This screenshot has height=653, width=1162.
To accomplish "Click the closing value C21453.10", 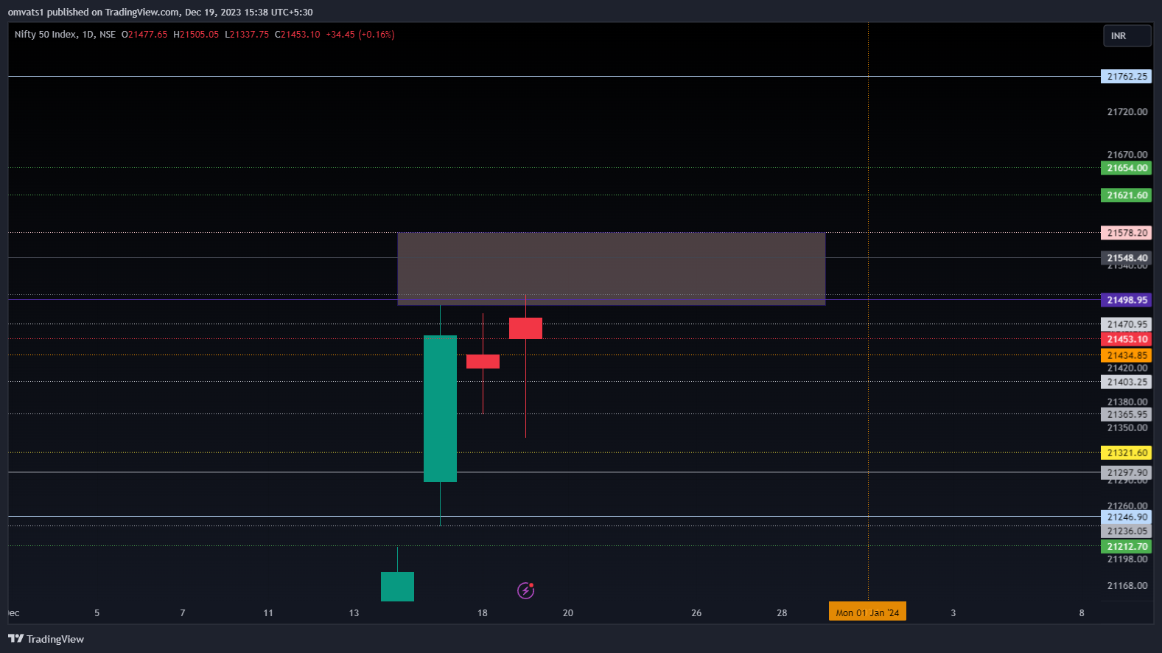I will pyautogui.click(x=298, y=35).
